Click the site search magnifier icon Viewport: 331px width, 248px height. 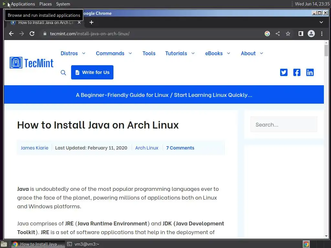63,73
